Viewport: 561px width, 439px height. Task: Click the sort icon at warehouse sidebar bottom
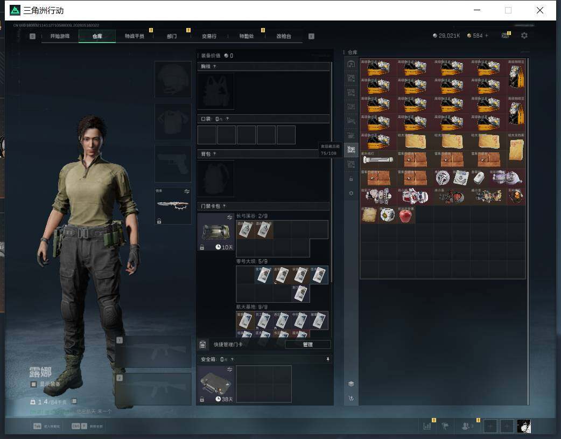tap(351, 398)
